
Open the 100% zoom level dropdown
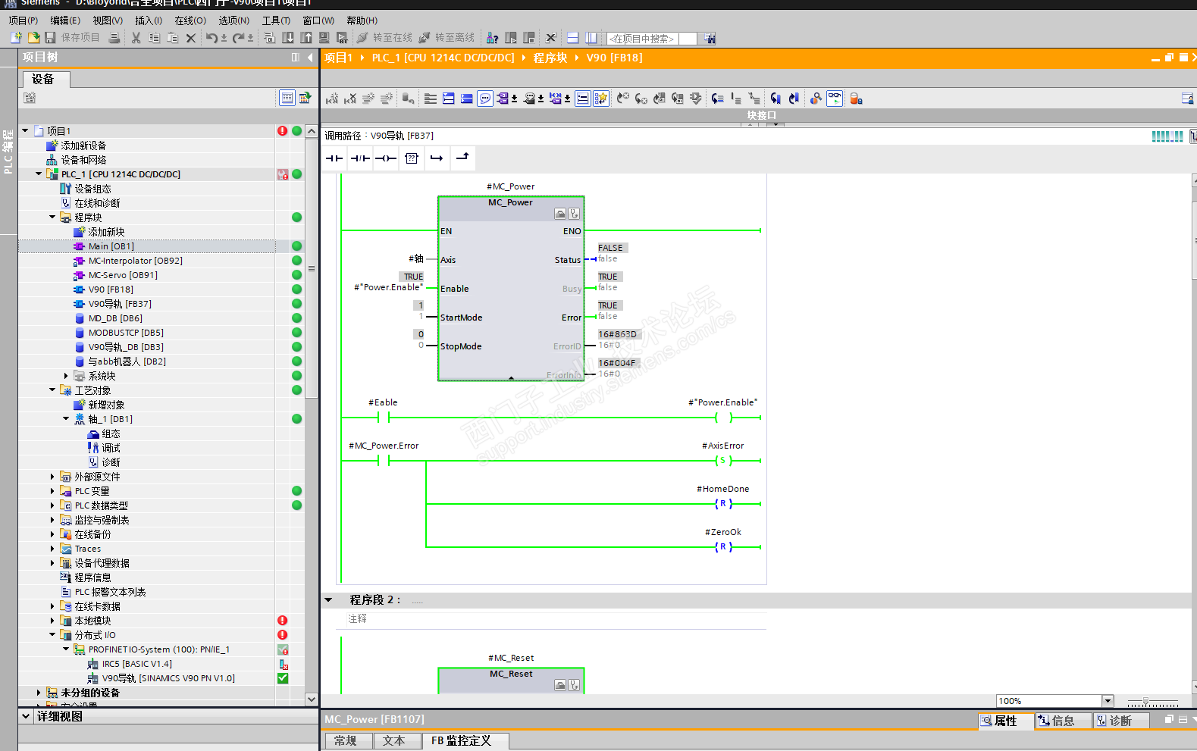pos(1108,701)
